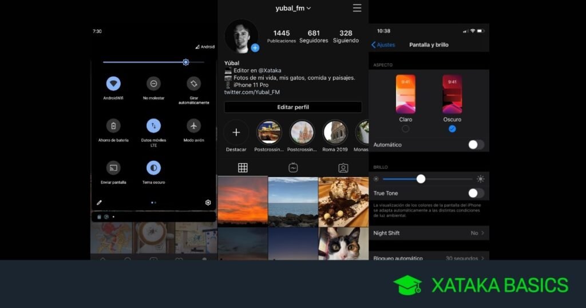Image resolution: width=586 pixels, height=308 pixels.
Task: Open 328 Siguiendo list
Action: pos(346,36)
